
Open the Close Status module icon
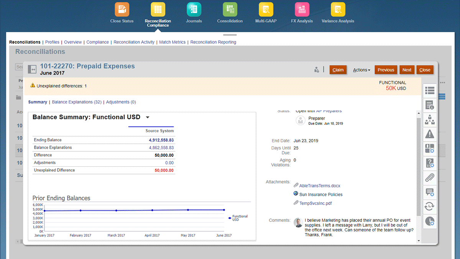pyautogui.click(x=122, y=10)
